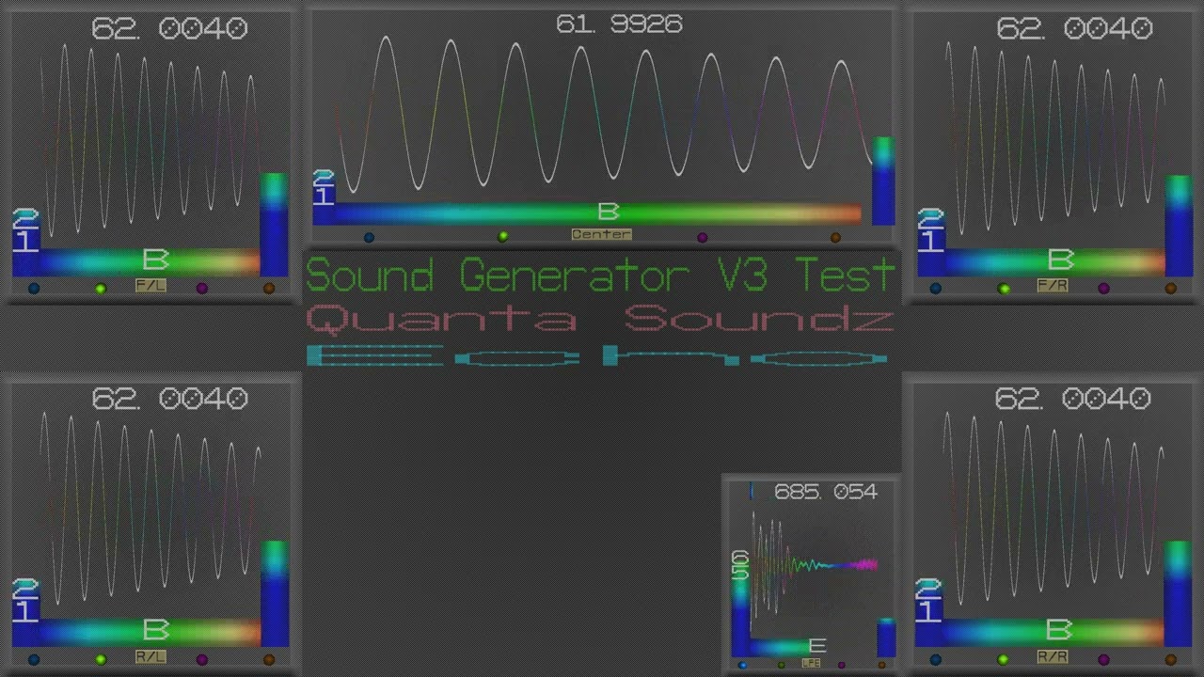
Task: Click the octave 6 5 indicator in LFE panel
Action: [x=740, y=566]
